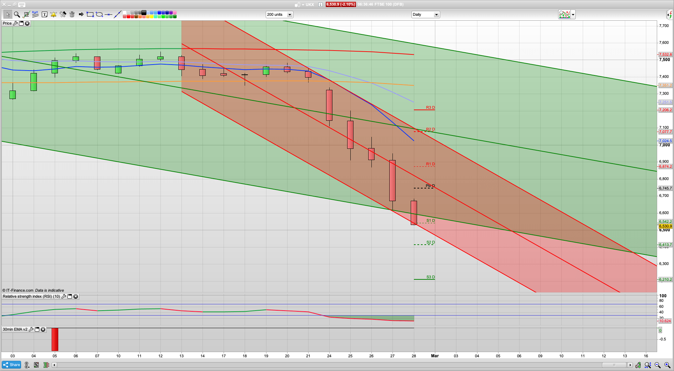Choose the text annotation tool
The image size is (674, 371).
point(45,14)
